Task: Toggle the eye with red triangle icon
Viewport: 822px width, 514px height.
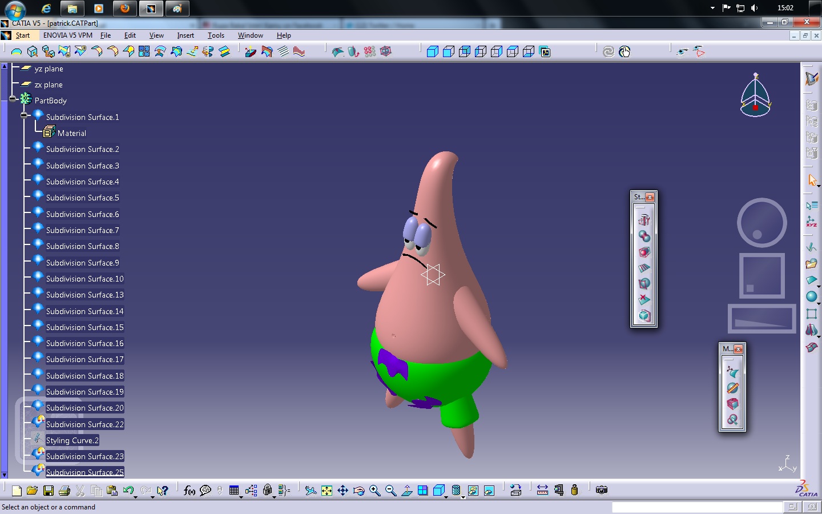Action: [x=699, y=52]
